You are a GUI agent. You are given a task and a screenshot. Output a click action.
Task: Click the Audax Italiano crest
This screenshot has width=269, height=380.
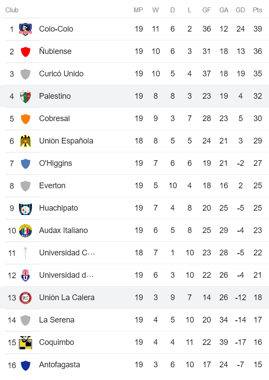[25, 231]
